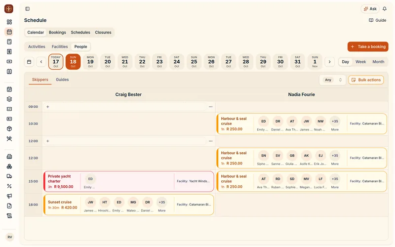This screenshot has width=395, height=247.
Task: Open the crossed utensils sidebar icon
Action: pyautogui.click(x=9, y=139)
